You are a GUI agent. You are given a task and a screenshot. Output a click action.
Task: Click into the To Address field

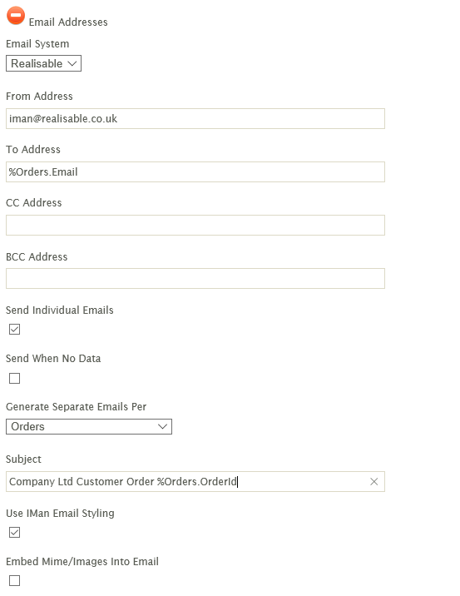(195, 171)
